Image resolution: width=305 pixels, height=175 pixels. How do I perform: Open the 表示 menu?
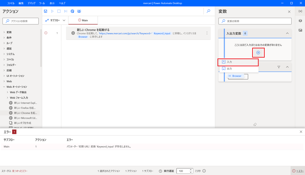[52, 3]
